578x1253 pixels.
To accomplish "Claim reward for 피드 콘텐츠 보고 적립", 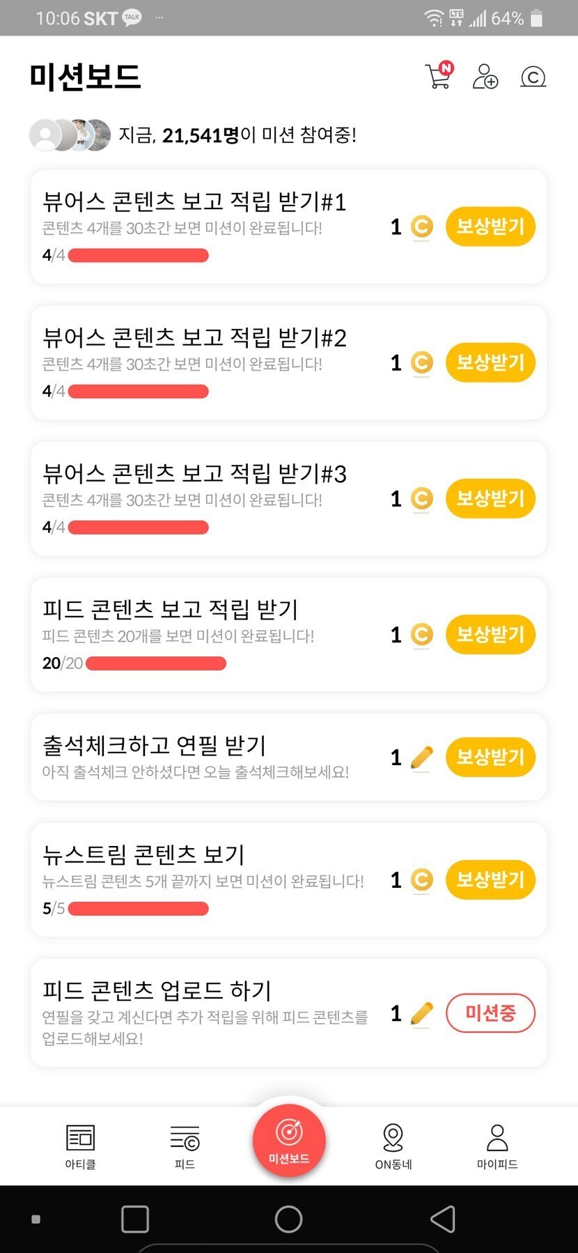I will tap(490, 634).
